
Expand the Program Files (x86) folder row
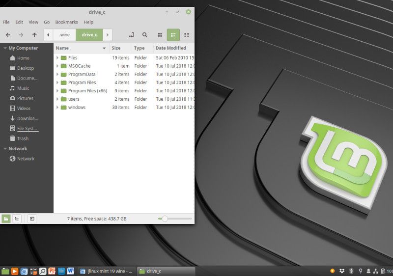pyautogui.click(x=57, y=91)
